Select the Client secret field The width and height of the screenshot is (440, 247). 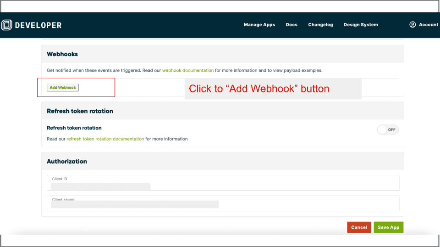[223, 204]
